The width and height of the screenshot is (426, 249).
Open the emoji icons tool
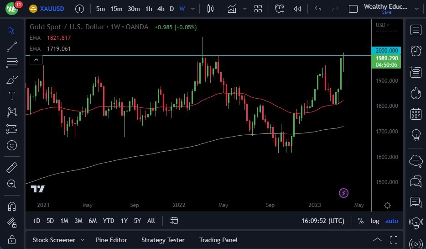point(12,145)
